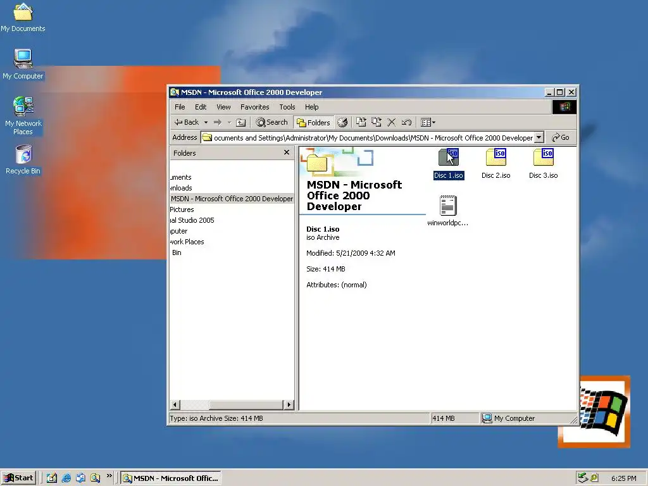Open the Tools menu
This screenshot has width=648, height=486.
287,107
